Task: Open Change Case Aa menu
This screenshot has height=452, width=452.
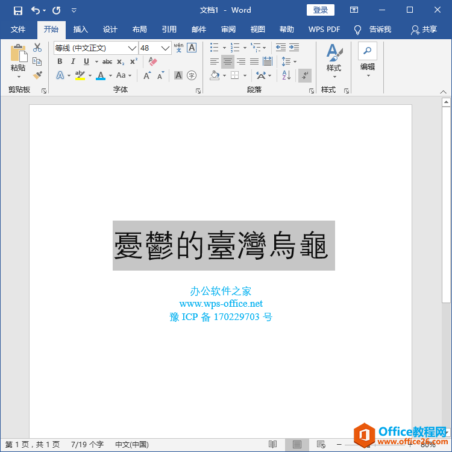Action: [124, 75]
